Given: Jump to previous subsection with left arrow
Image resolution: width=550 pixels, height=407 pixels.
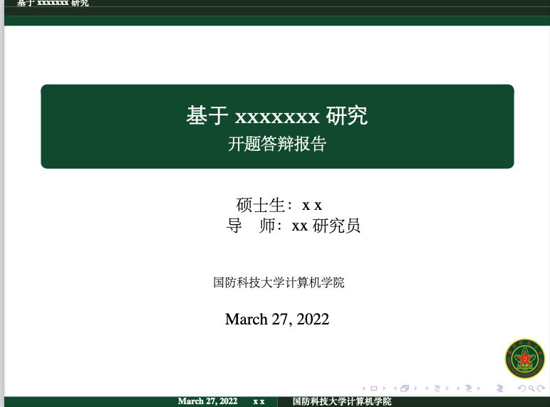Looking at the screenshot, I should coord(427,388).
